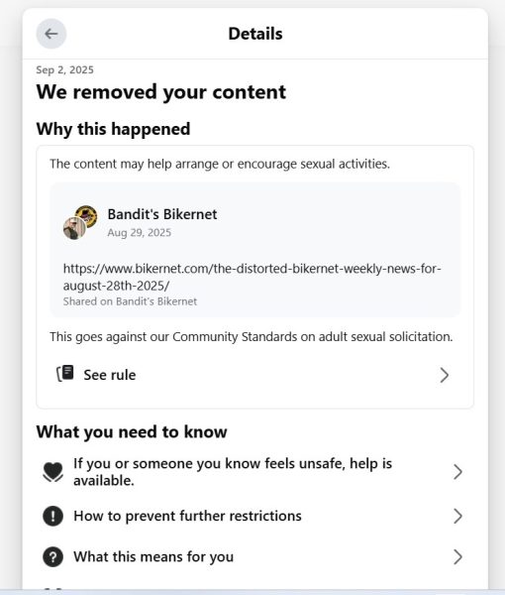Expand How to prevent further restrictions chevron
The image size is (505, 595).
coord(458,516)
